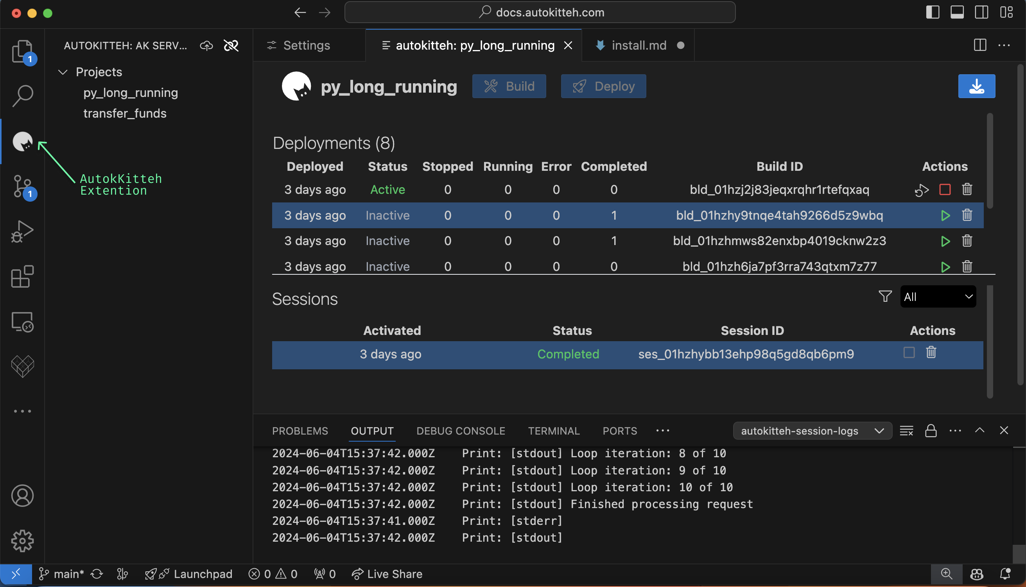Open the notifications bell in status bar
The height and width of the screenshot is (587, 1026).
(x=1005, y=574)
